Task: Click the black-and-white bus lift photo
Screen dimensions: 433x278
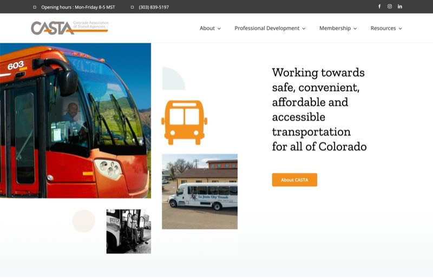Action: [128, 231]
